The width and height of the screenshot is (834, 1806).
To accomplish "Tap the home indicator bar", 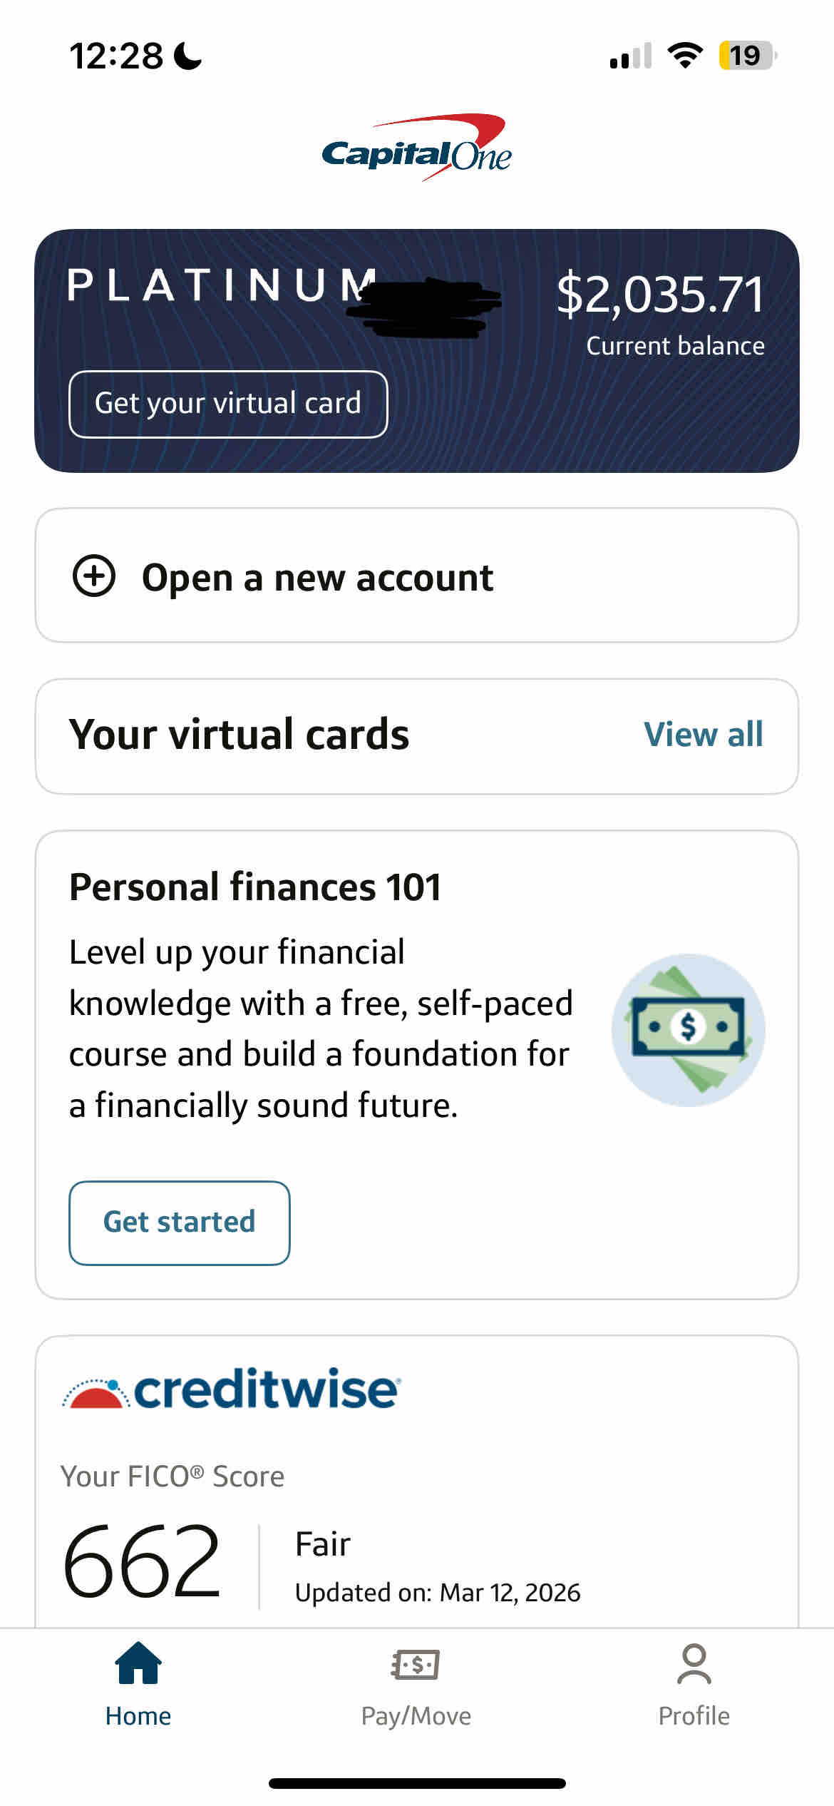I will coord(417,1783).
